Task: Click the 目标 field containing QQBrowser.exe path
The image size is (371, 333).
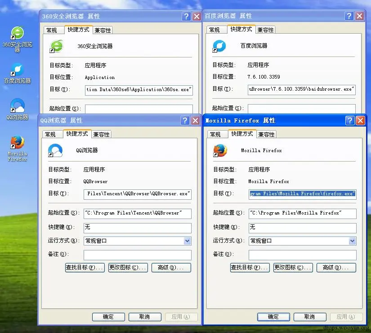Action: tap(138, 194)
